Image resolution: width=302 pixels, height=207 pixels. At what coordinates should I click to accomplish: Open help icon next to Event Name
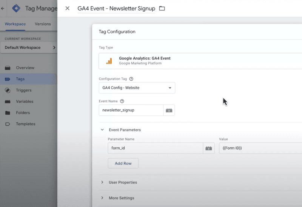122,101
